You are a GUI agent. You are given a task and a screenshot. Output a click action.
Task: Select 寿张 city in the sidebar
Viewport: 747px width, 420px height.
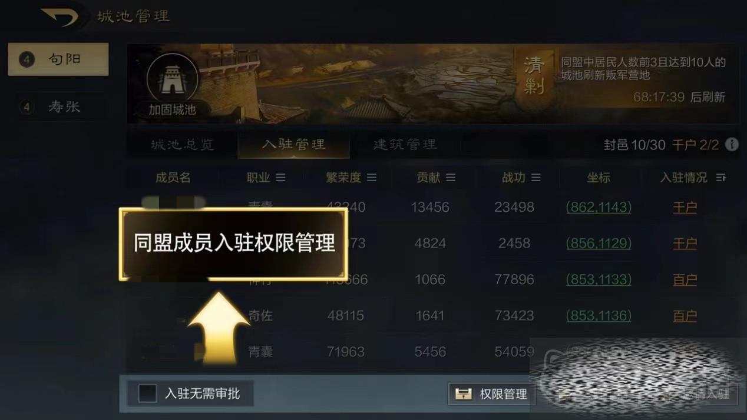tap(58, 107)
